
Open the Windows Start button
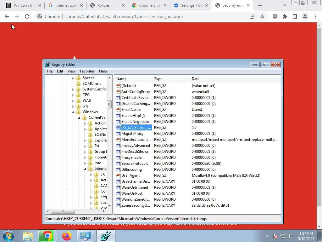8,236
